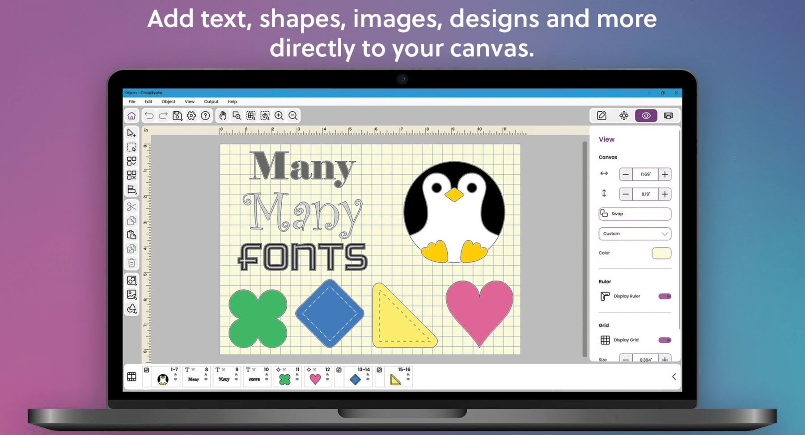
Task: Select the Pan (hand) tool
Action: tap(222, 116)
